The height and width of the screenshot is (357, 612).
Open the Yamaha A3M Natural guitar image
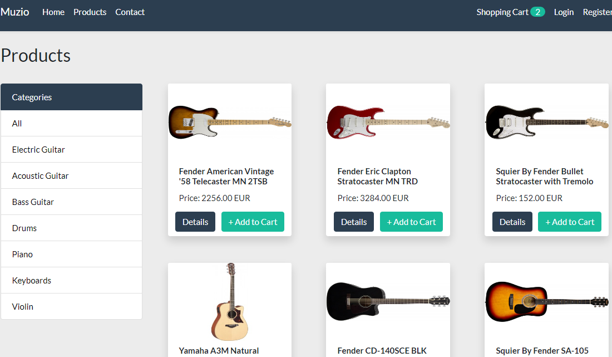230,302
